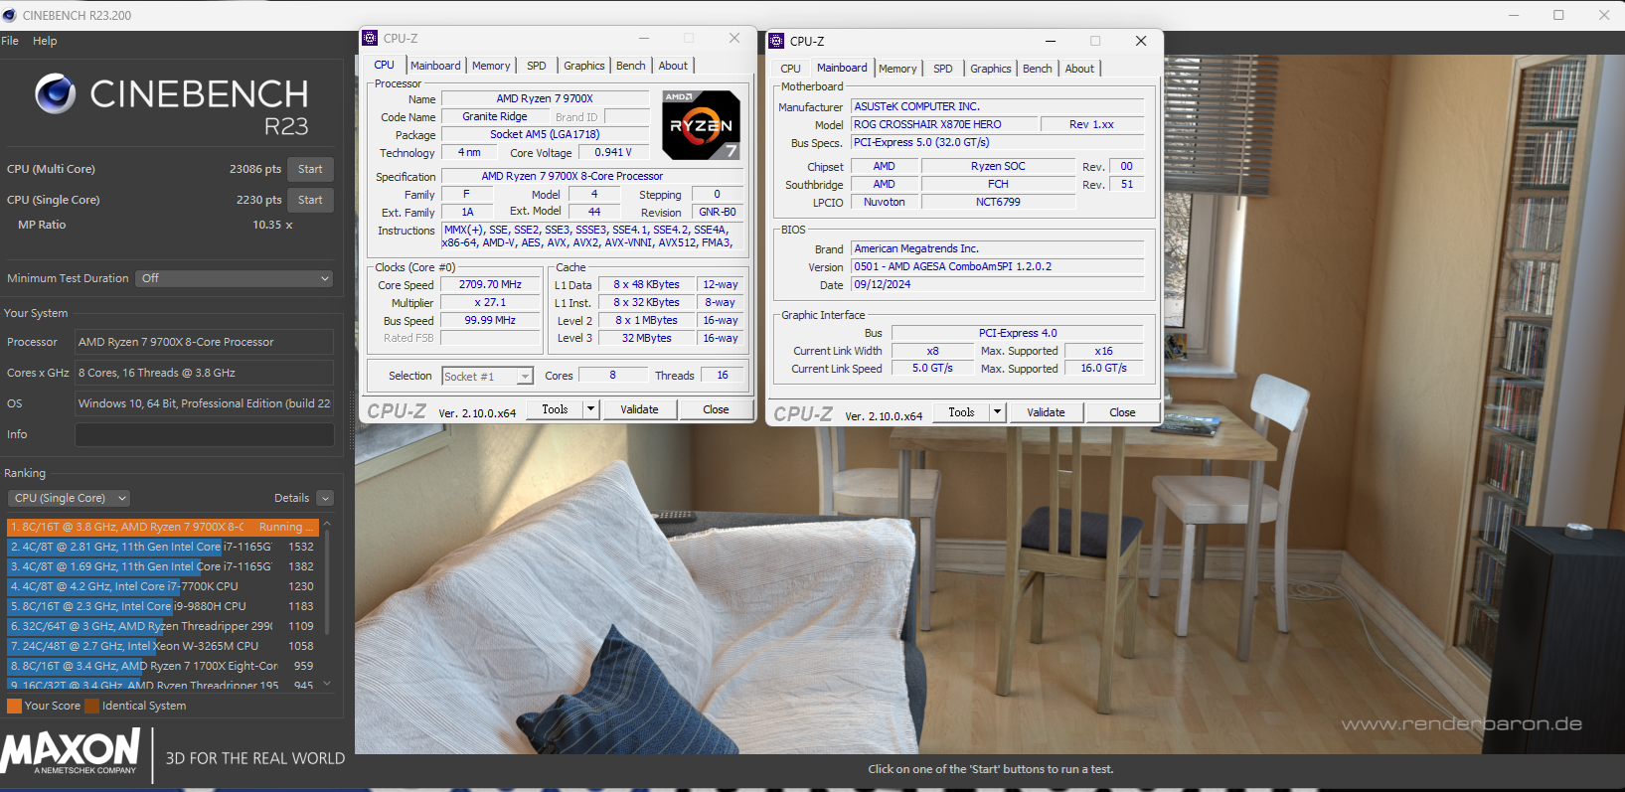The height and width of the screenshot is (792, 1625).
Task: Maximize the Cinebench window
Action: pyautogui.click(x=1558, y=15)
